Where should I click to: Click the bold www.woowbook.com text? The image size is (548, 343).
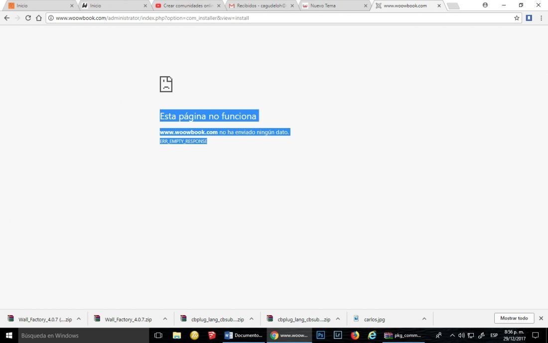(x=189, y=132)
